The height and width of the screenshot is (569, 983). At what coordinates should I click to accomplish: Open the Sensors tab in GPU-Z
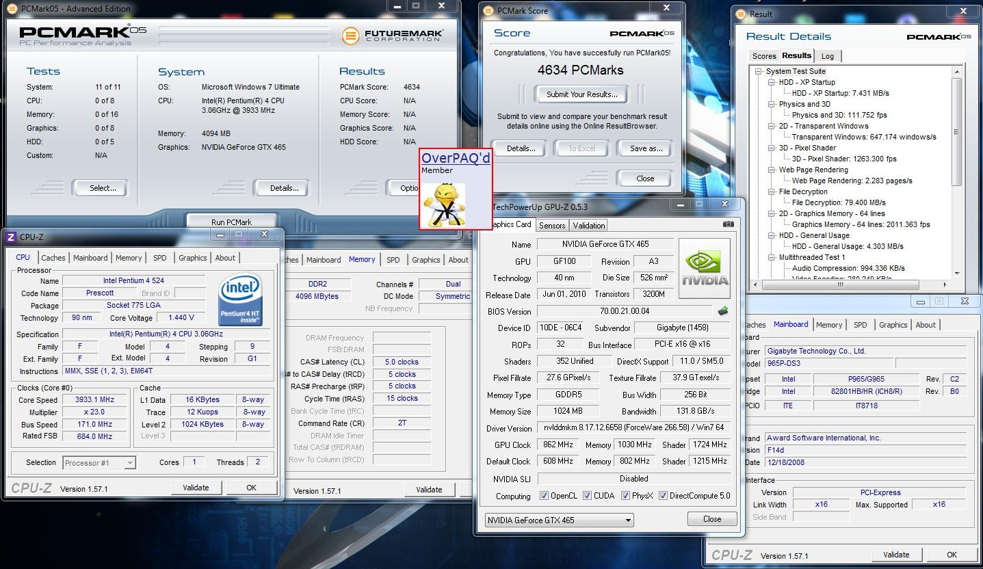[552, 225]
